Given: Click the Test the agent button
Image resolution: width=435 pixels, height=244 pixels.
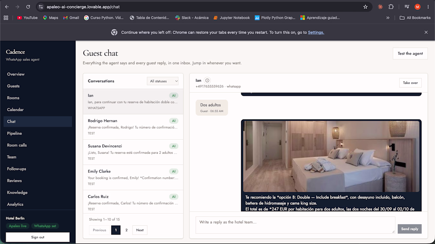Looking at the screenshot, I should click(x=410, y=53).
